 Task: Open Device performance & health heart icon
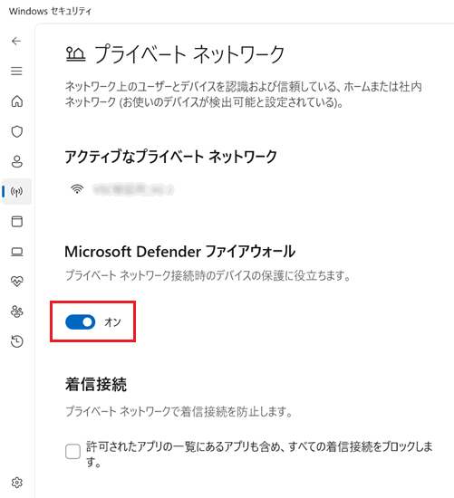17,282
